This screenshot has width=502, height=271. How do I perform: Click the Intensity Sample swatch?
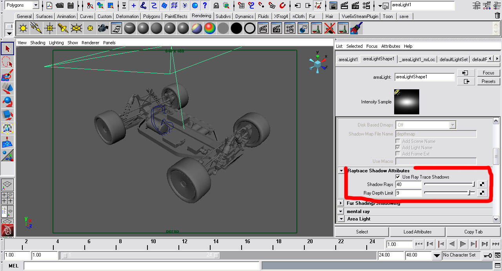pyautogui.click(x=407, y=102)
